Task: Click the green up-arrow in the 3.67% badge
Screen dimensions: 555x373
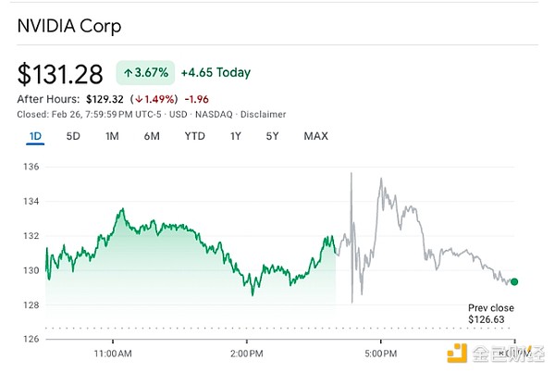Action: click(x=126, y=73)
